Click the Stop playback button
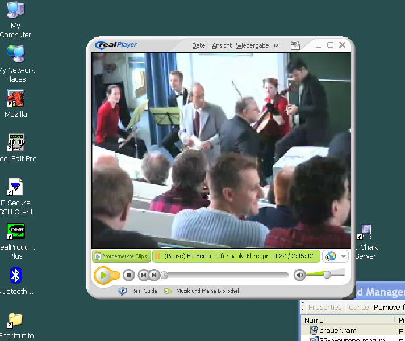Screen dimensions: 405x341 [x=129, y=275]
